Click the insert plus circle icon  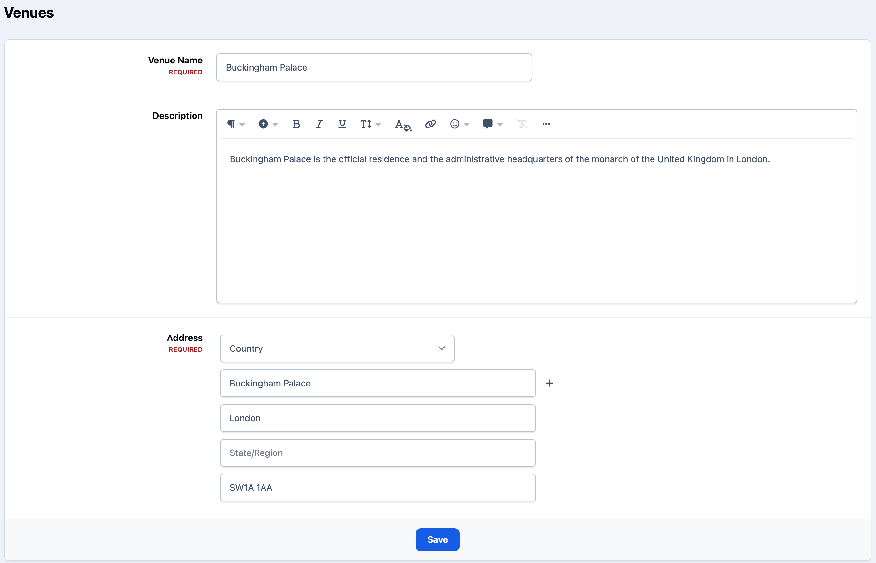pos(263,124)
